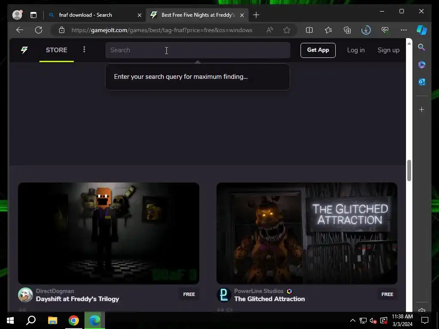Viewport: 439px width, 329px height.
Task: Open Collections panel
Action: coord(347,30)
